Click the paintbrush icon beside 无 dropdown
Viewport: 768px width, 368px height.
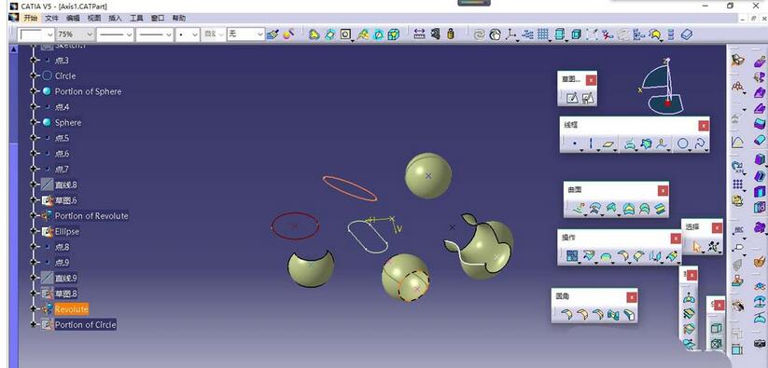[x=272, y=34]
